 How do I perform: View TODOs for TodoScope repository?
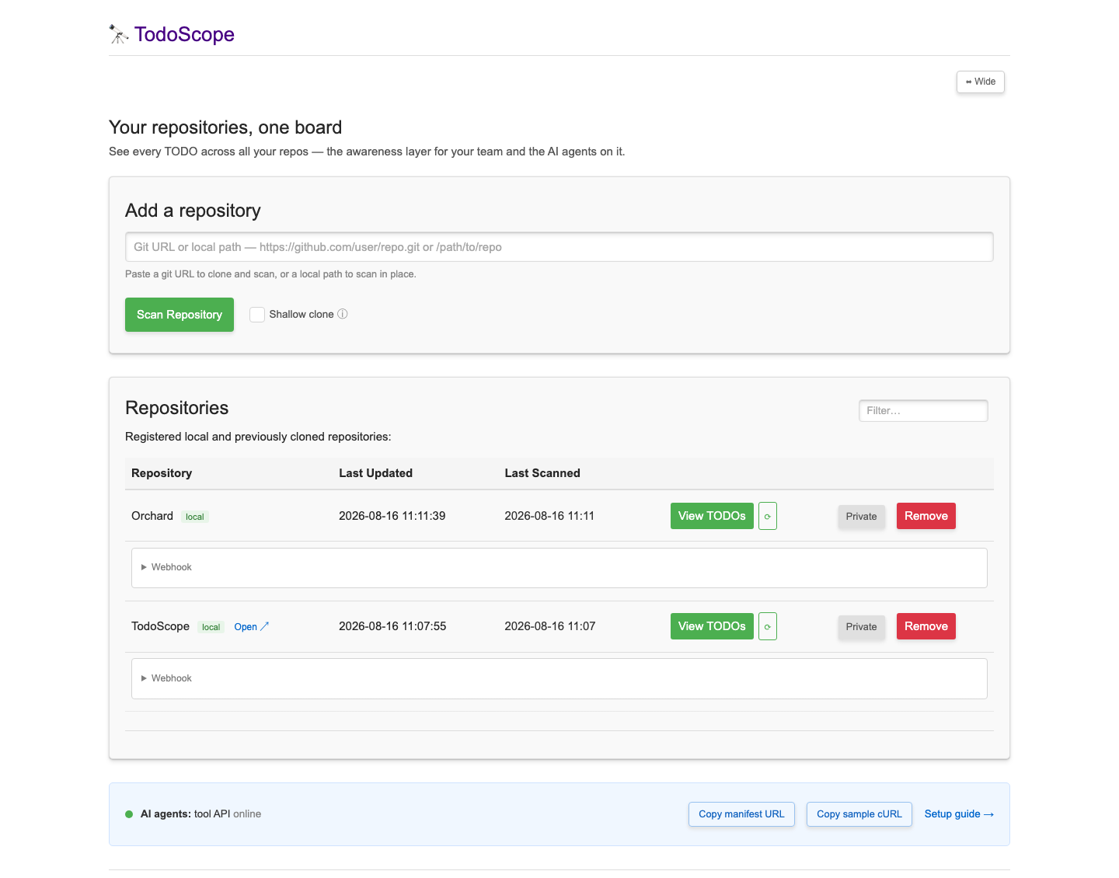point(712,626)
